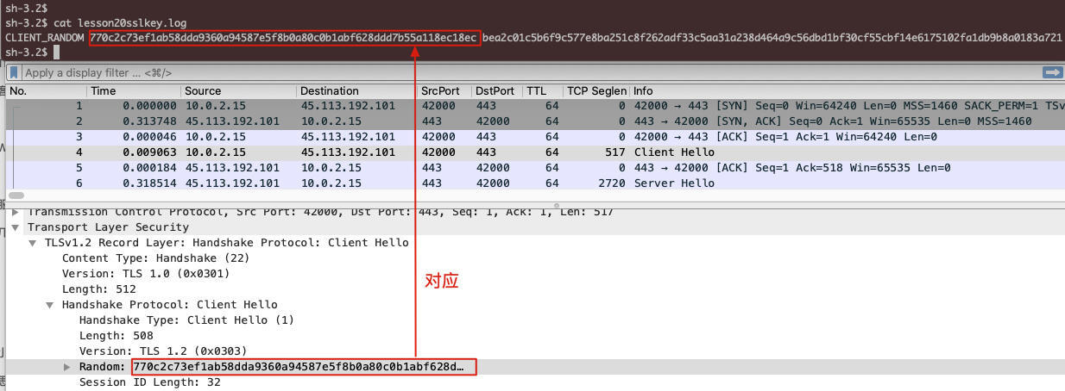This screenshot has width=1065, height=391.
Task: Collapse the Transport Layer Security section
Action: click(x=16, y=227)
